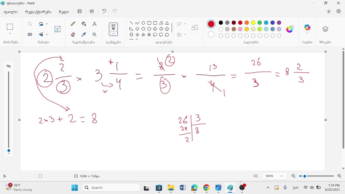Choose the Right arrow shape
Viewport: 345px width, 194px height.
click(x=155, y=29)
